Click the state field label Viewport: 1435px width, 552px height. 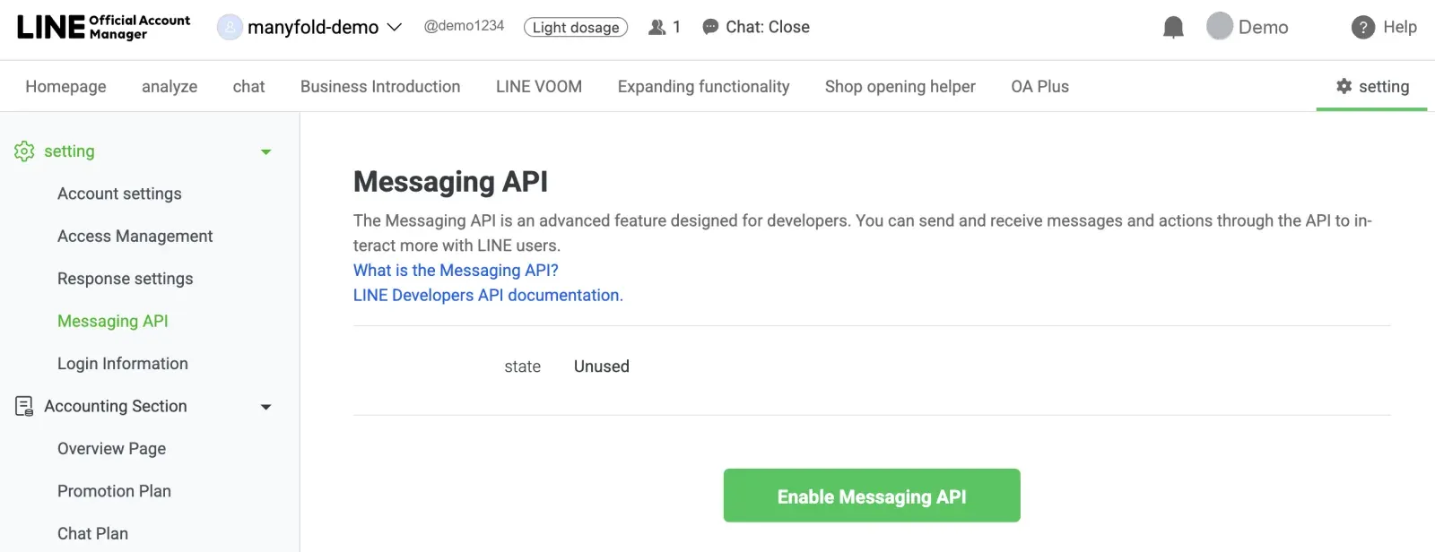tap(523, 367)
